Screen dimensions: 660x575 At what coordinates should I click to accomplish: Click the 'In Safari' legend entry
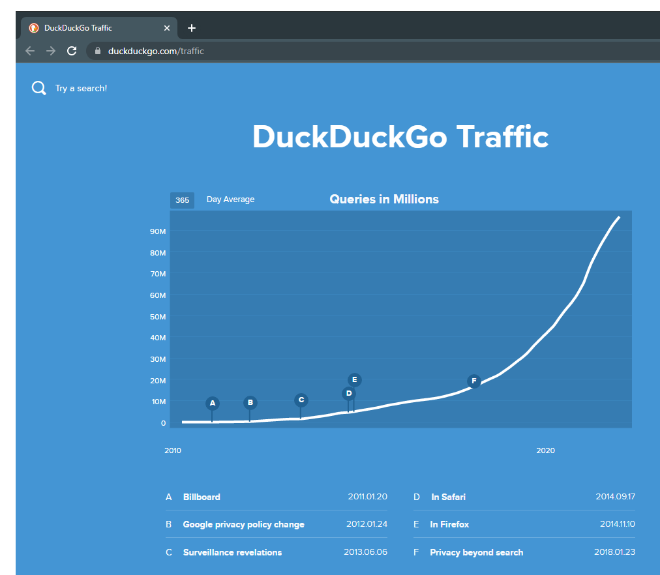point(448,497)
